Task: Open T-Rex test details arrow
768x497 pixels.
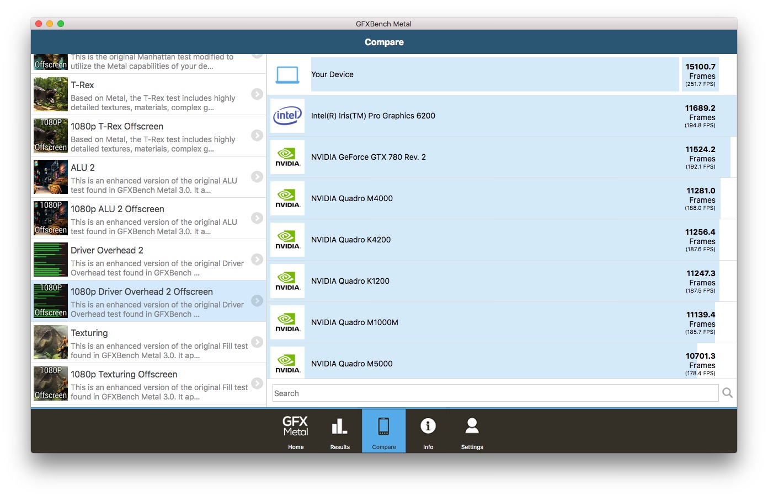Action: pyautogui.click(x=257, y=94)
